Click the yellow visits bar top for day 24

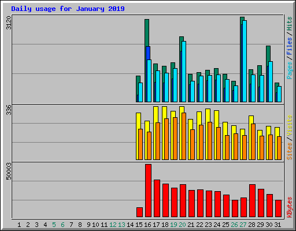pos(216,119)
